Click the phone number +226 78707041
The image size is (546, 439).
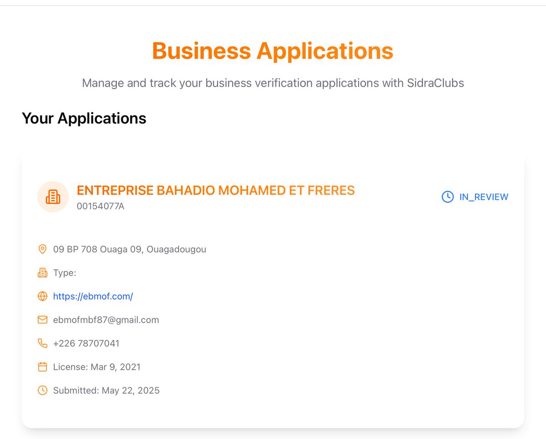86,343
